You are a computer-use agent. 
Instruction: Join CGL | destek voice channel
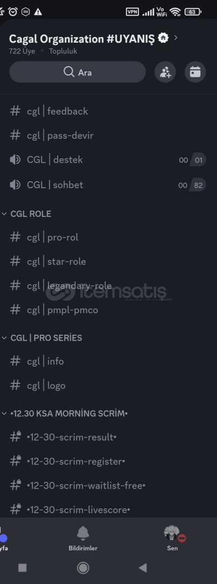coord(108,160)
